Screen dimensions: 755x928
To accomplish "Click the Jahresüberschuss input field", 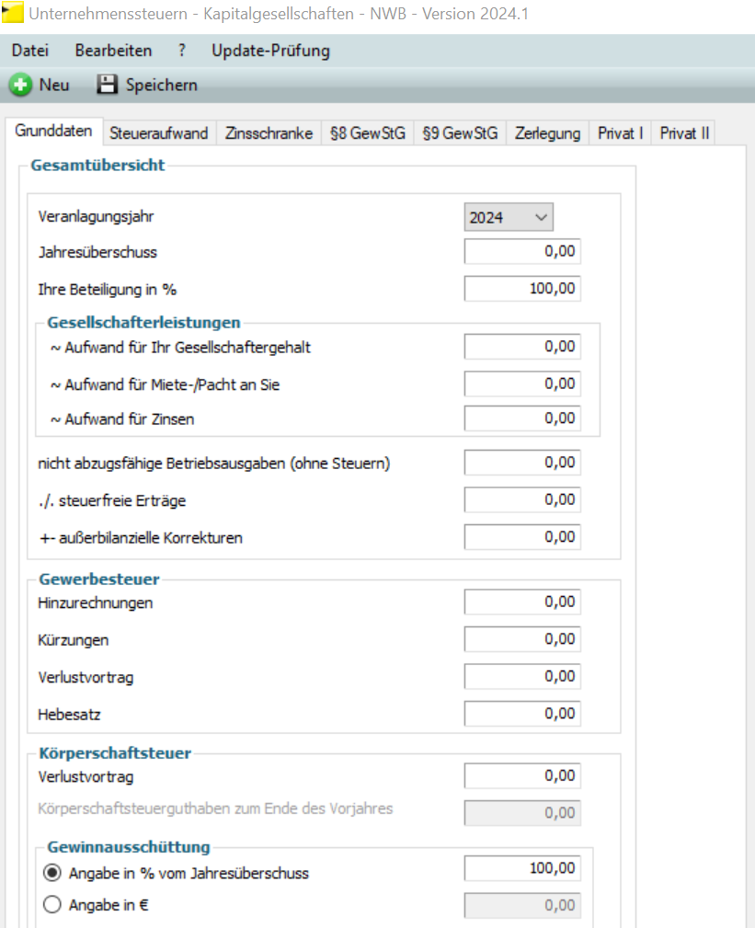I will [x=522, y=252].
